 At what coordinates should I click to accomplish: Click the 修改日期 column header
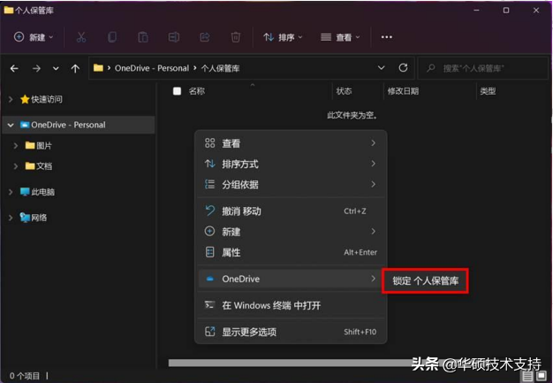click(403, 91)
